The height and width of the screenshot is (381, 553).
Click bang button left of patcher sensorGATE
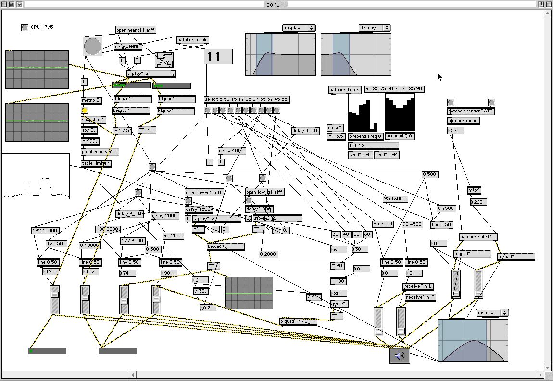click(x=451, y=102)
